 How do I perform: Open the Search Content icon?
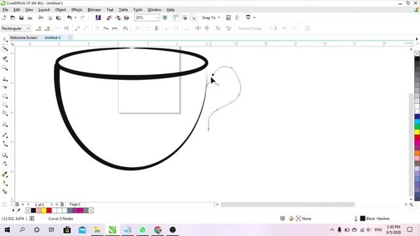click(98, 18)
